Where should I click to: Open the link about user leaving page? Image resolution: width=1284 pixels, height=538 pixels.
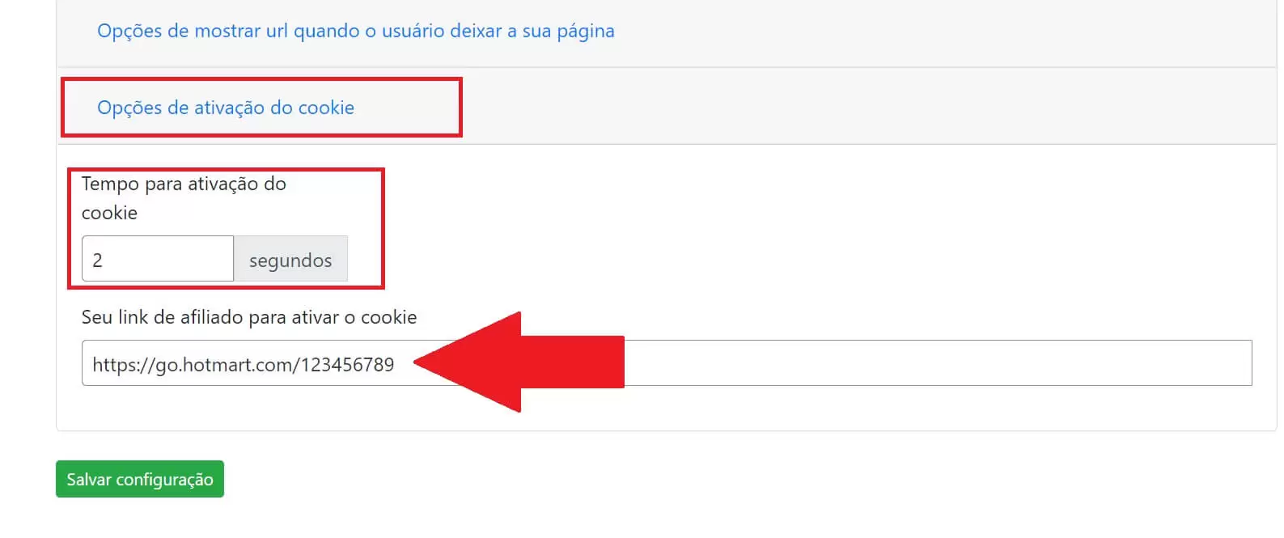coord(355,31)
